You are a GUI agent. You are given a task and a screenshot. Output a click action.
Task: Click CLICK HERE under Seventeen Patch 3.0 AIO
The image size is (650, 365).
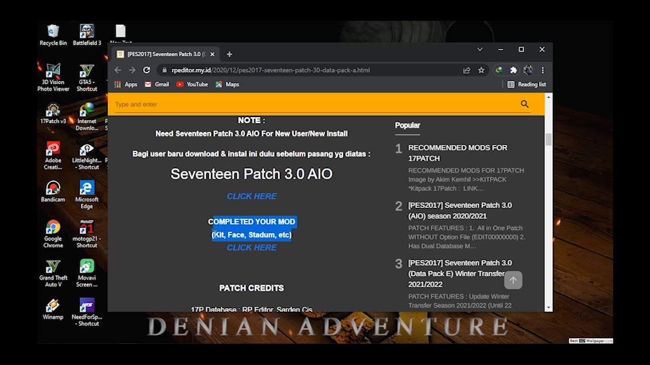pos(252,196)
